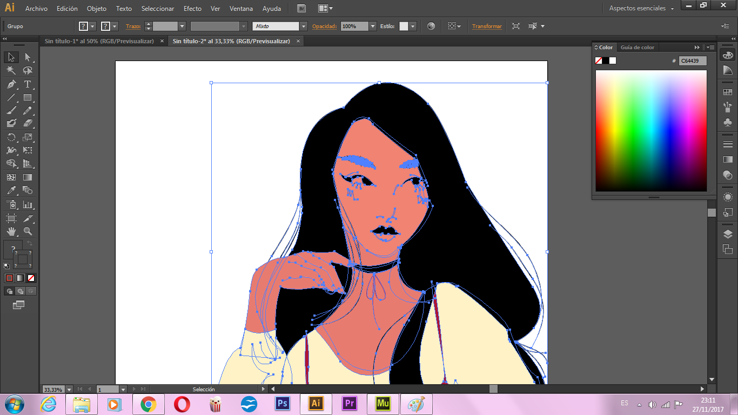Image resolution: width=738 pixels, height=415 pixels.
Task: Select the Direct Selection tool
Action: (x=28, y=57)
